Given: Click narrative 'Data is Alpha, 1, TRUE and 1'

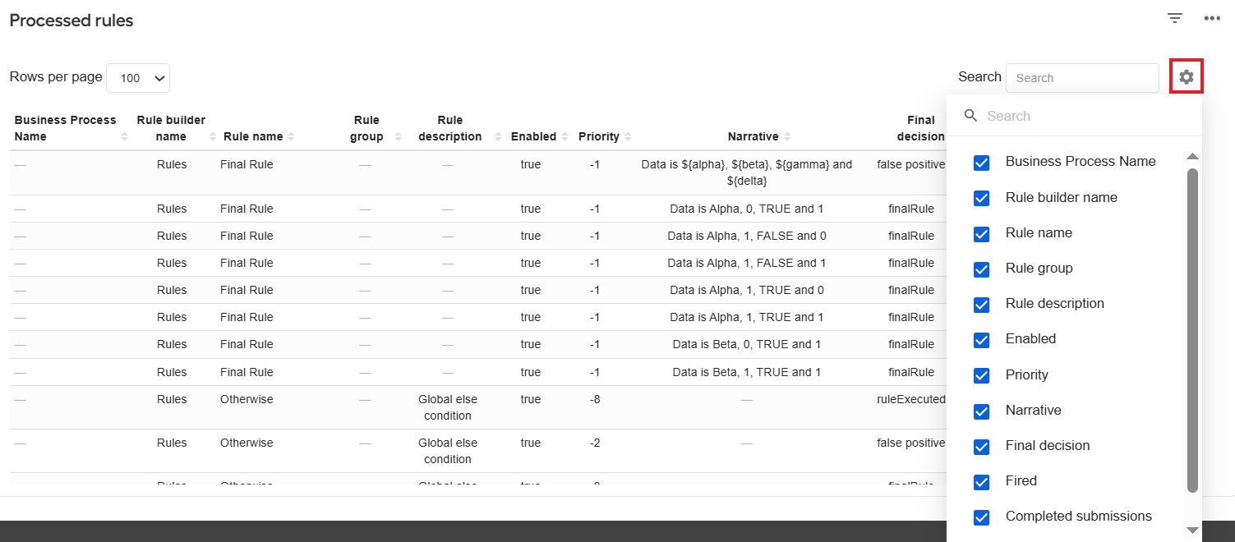Looking at the screenshot, I should point(747,317).
